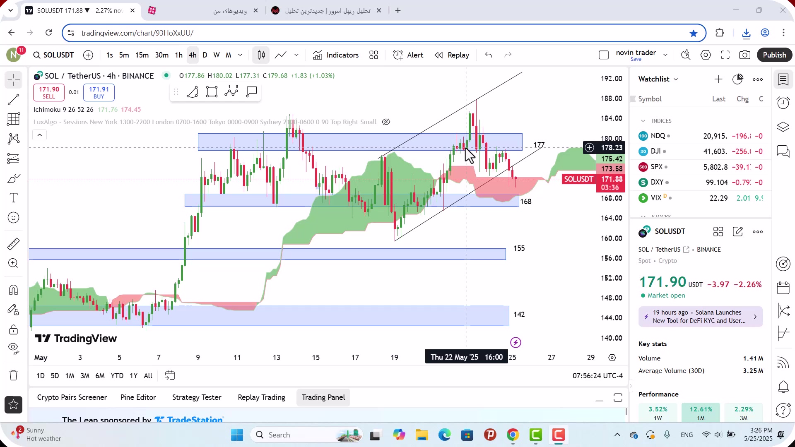The height and width of the screenshot is (447, 795).
Task: Undo the last chart action
Action: (x=489, y=55)
